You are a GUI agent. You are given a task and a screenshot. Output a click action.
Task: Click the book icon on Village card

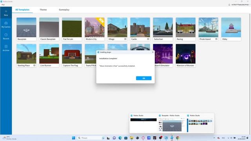(125, 39)
